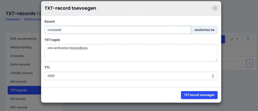The width and height of the screenshot is (258, 111).
Task: Open NS-records in the sidebar
Action: [18, 99]
